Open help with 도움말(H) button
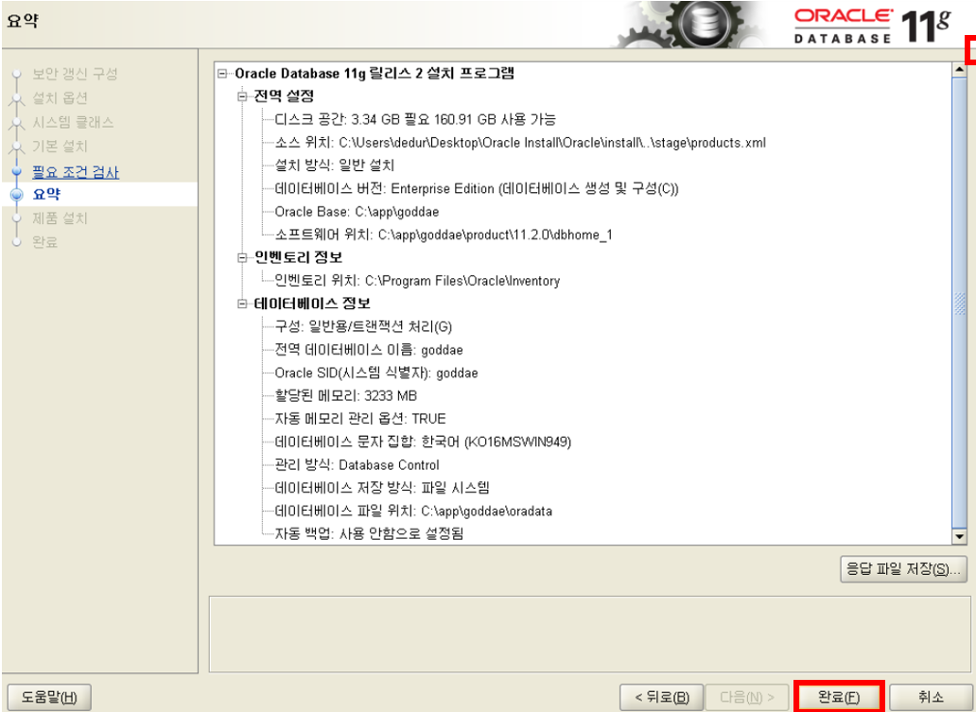This screenshot has height=712, width=976. pos(49,697)
